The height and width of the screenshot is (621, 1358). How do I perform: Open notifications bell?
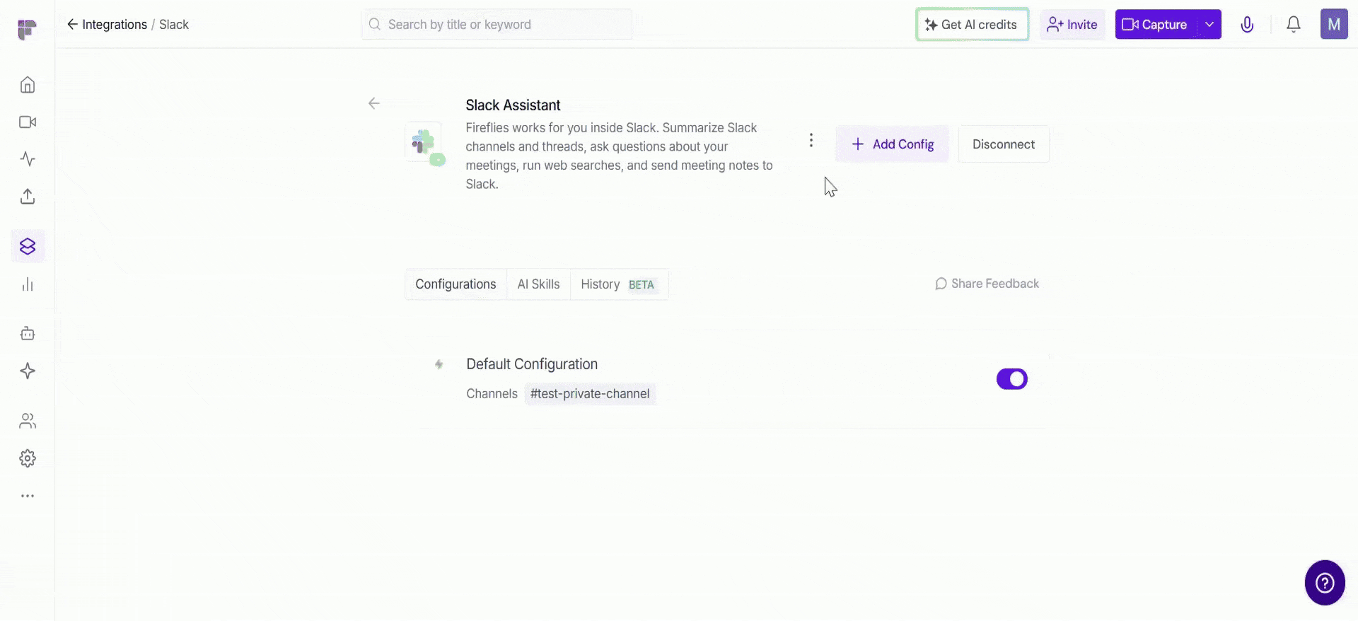(x=1293, y=25)
